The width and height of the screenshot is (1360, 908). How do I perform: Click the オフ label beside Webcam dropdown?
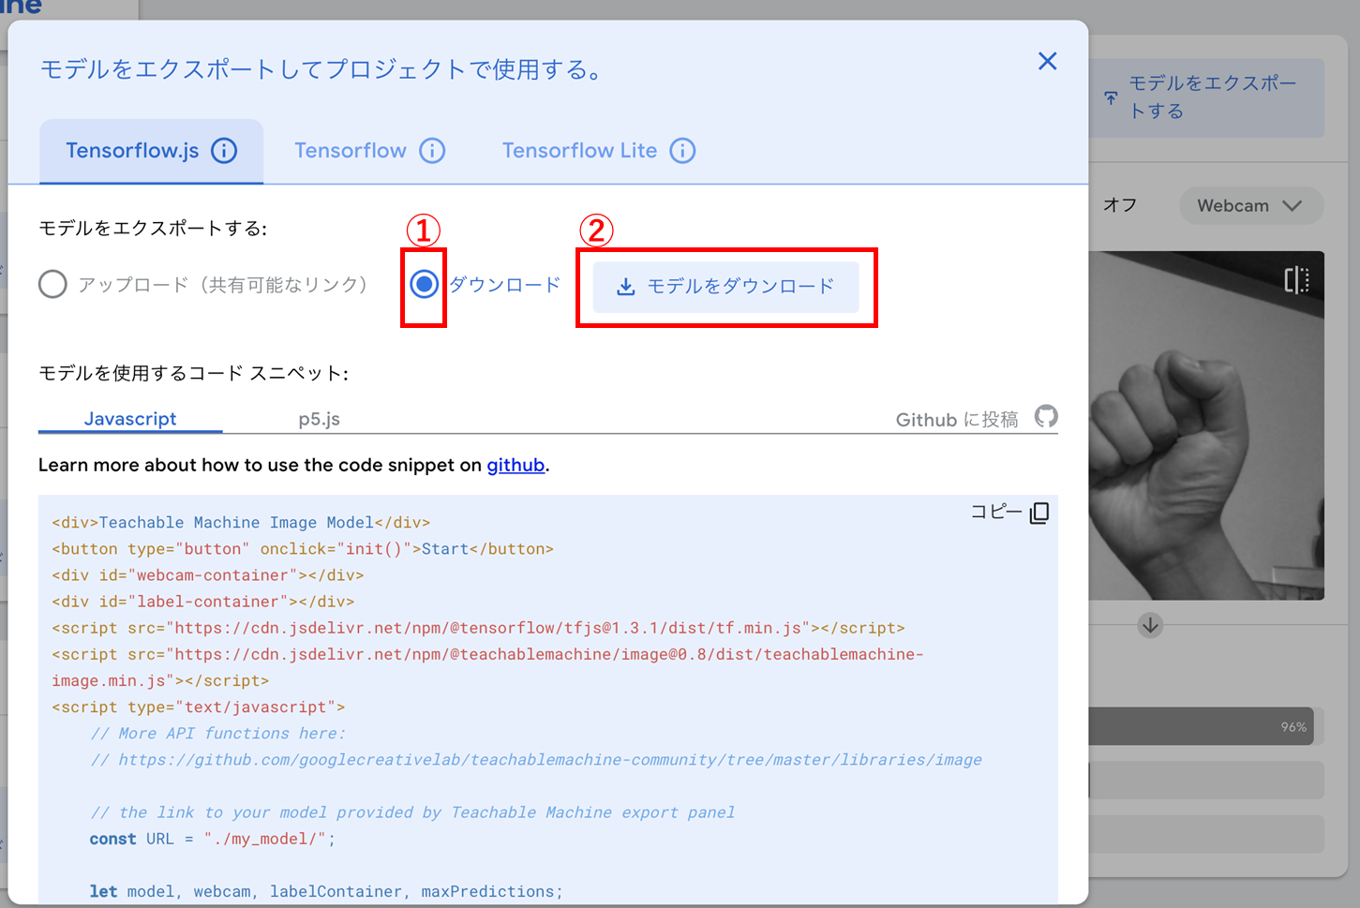[1120, 205]
